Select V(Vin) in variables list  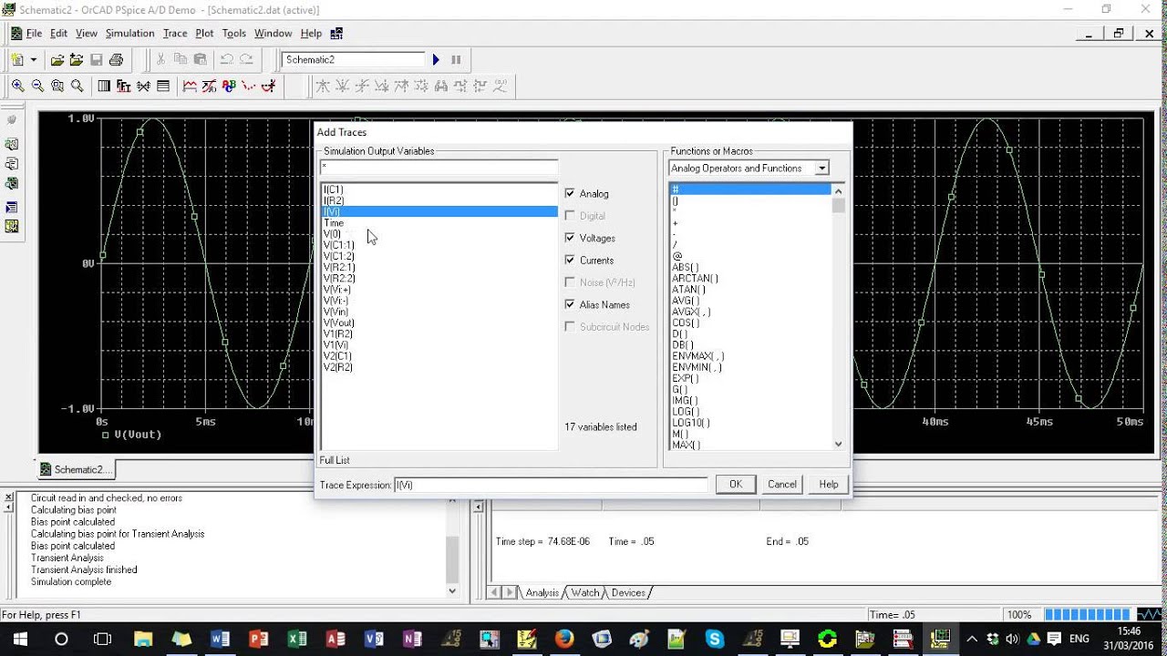[x=336, y=312]
